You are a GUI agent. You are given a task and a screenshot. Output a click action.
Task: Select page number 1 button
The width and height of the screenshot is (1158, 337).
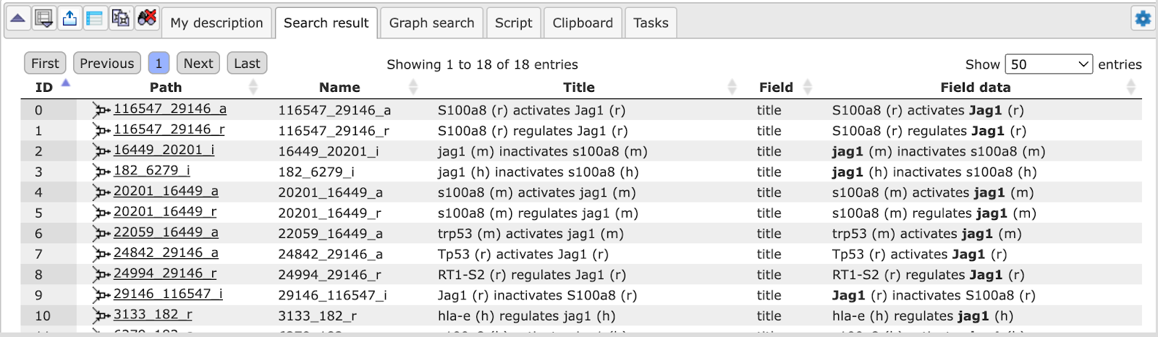click(x=159, y=64)
